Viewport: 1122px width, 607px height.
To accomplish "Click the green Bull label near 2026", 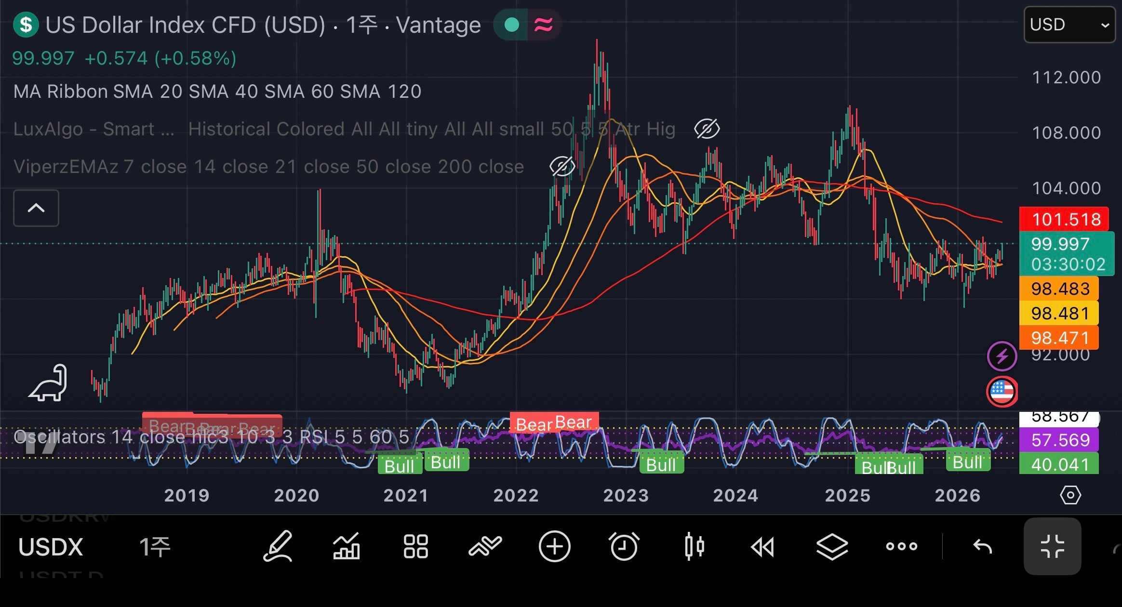I will 968,462.
